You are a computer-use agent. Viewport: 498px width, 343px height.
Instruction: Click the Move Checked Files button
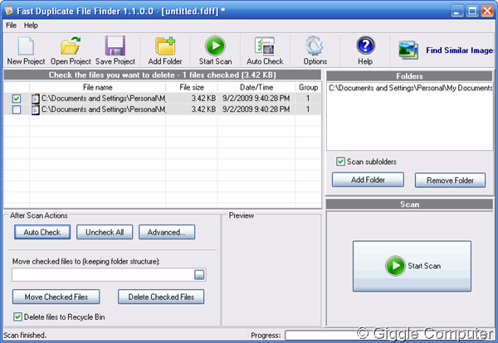click(x=56, y=297)
